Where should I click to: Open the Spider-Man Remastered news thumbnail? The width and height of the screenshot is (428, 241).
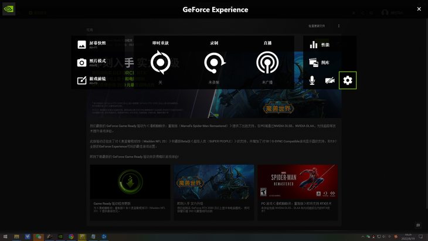click(297, 182)
